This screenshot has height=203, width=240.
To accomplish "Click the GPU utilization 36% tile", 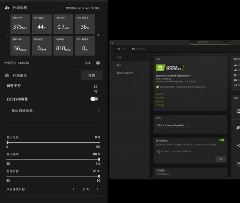I will [85, 24].
